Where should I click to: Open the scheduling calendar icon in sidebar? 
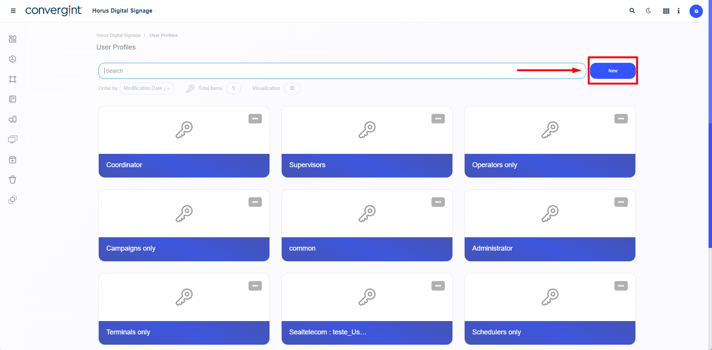tap(13, 160)
